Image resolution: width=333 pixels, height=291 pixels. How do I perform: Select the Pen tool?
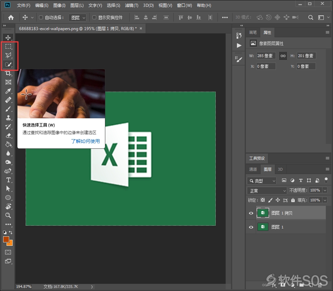point(8,171)
